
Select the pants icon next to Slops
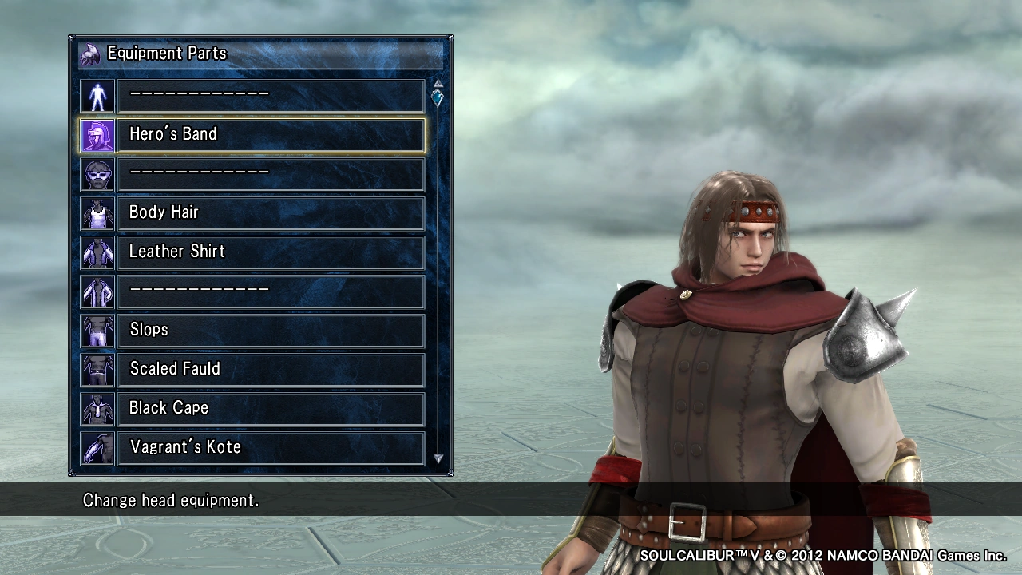(97, 331)
